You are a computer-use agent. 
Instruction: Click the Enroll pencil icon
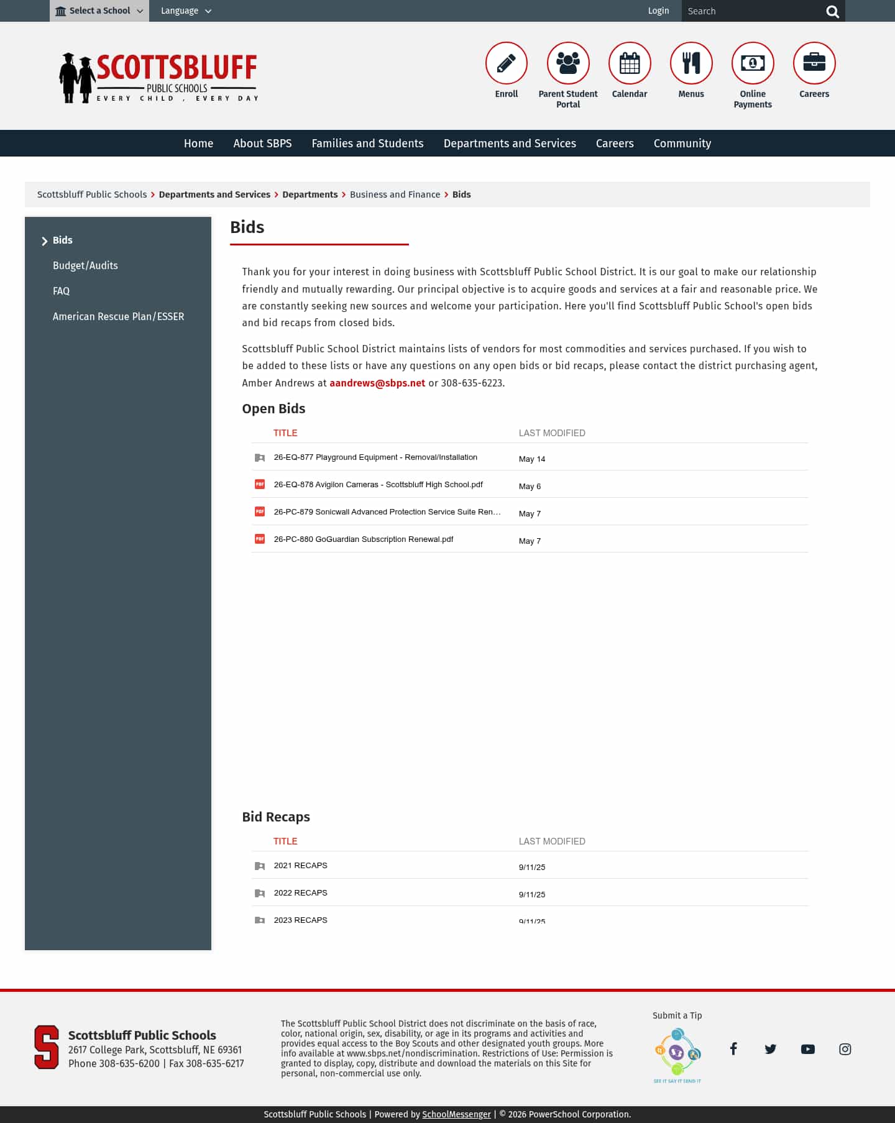(506, 63)
